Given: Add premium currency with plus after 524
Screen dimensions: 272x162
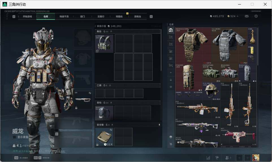Looking at the screenshot, I should click(x=238, y=16).
